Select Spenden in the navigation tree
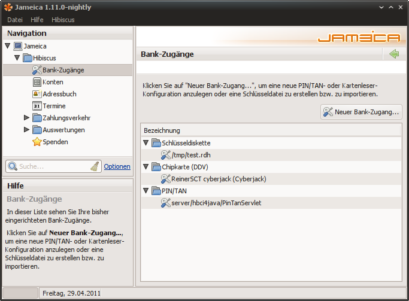The height and width of the screenshot is (301, 409). tap(55, 142)
